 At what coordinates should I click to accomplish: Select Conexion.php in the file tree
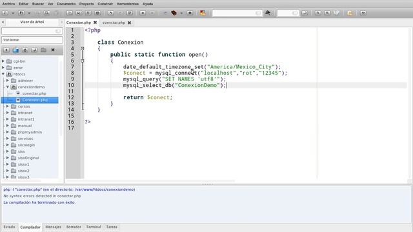[35, 100]
